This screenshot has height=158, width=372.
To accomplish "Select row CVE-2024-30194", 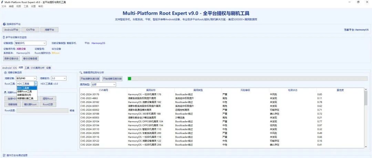I will 222,125.
